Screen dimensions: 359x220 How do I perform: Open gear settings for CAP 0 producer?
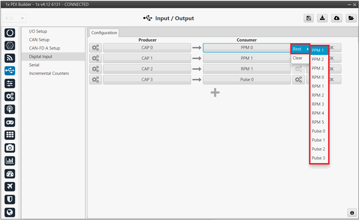(x=95, y=48)
